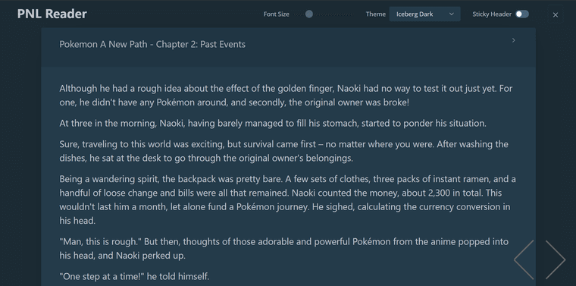Click the Theme label text
The height and width of the screenshot is (286, 576).
375,14
